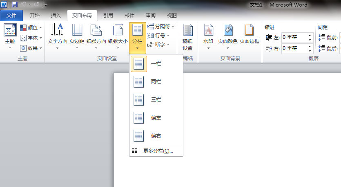Click Text Direction (文字方向) icon
This screenshot has height=187, width=341.
[57, 29]
